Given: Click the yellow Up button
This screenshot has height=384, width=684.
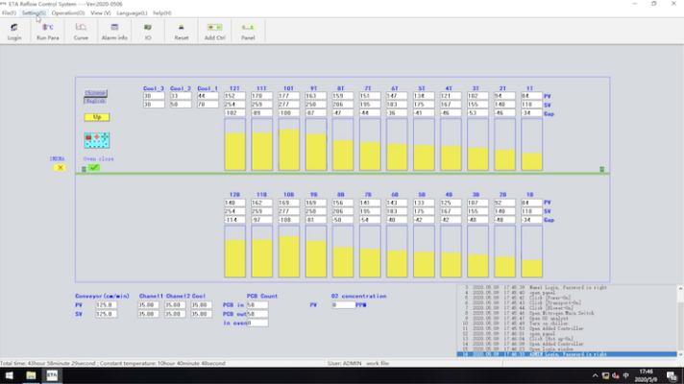Looking at the screenshot, I should [96, 117].
